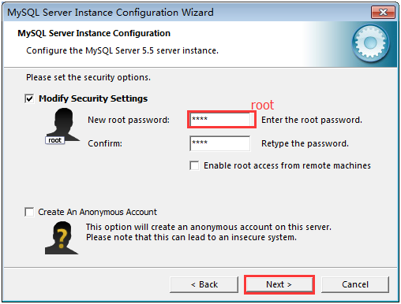Close the wizard window

tap(383, 12)
